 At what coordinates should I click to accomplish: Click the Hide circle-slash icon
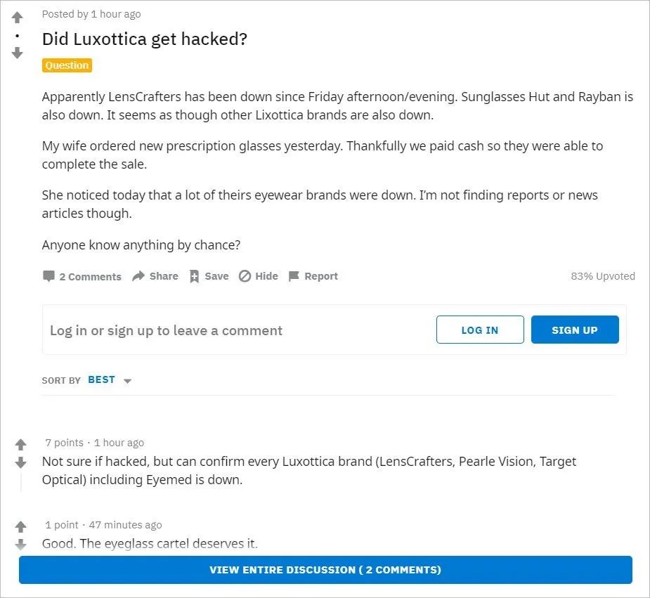pos(245,276)
